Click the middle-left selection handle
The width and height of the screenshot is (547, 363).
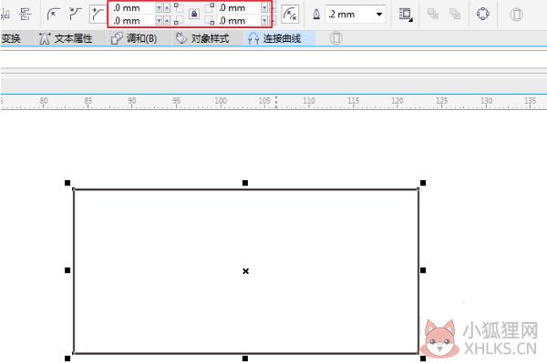click(x=67, y=270)
